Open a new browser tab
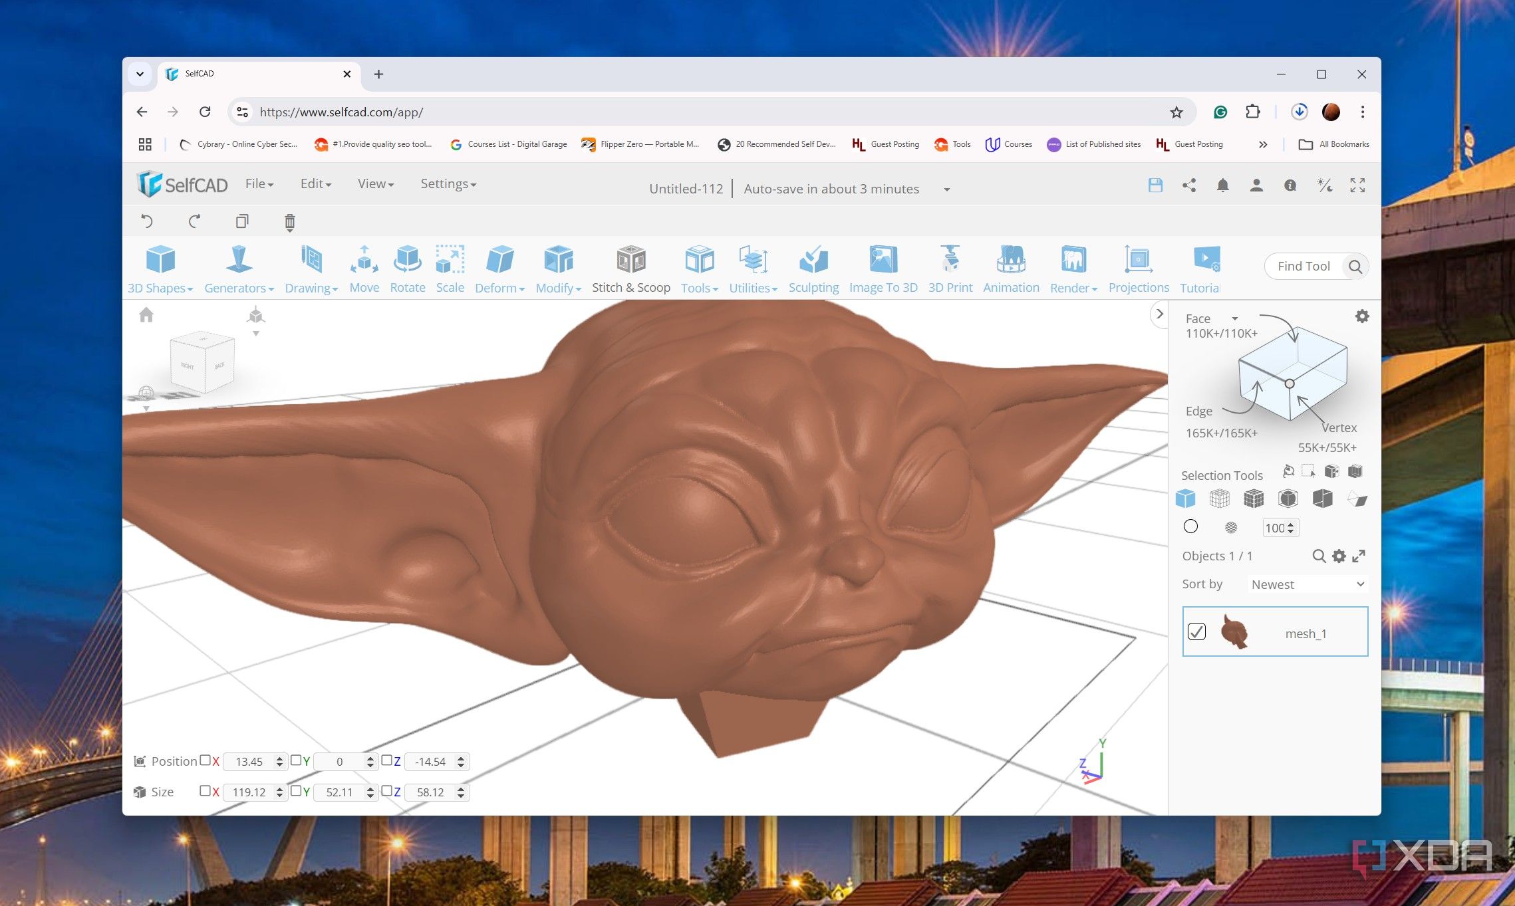The height and width of the screenshot is (906, 1515). (x=378, y=74)
